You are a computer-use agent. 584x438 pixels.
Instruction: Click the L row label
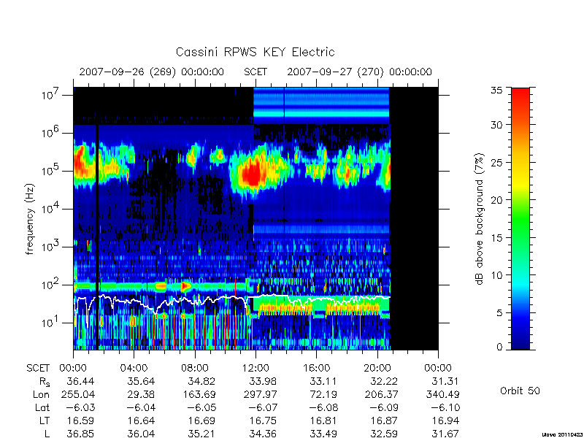pos(47,434)
